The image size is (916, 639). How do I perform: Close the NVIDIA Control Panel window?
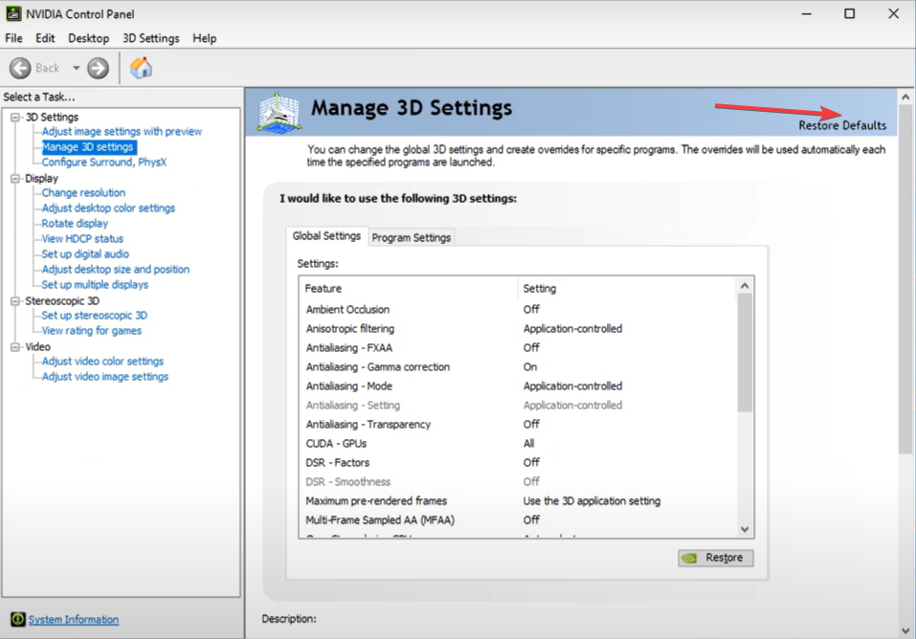pos(893,13)
